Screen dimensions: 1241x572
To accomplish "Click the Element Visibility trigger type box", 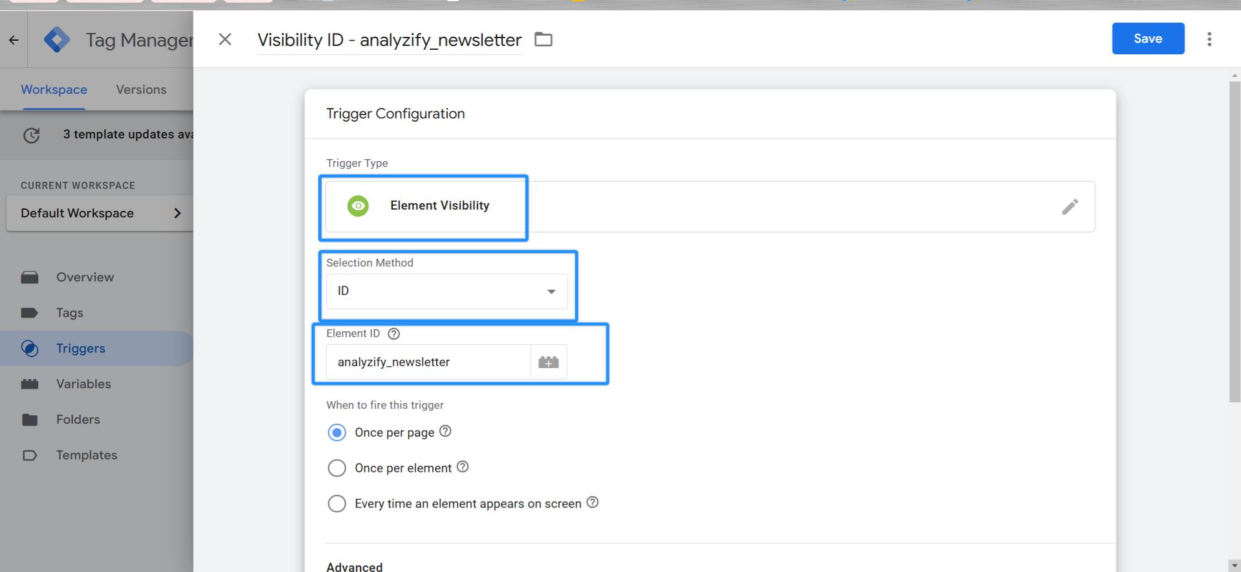I will click(x=710, y=207).
